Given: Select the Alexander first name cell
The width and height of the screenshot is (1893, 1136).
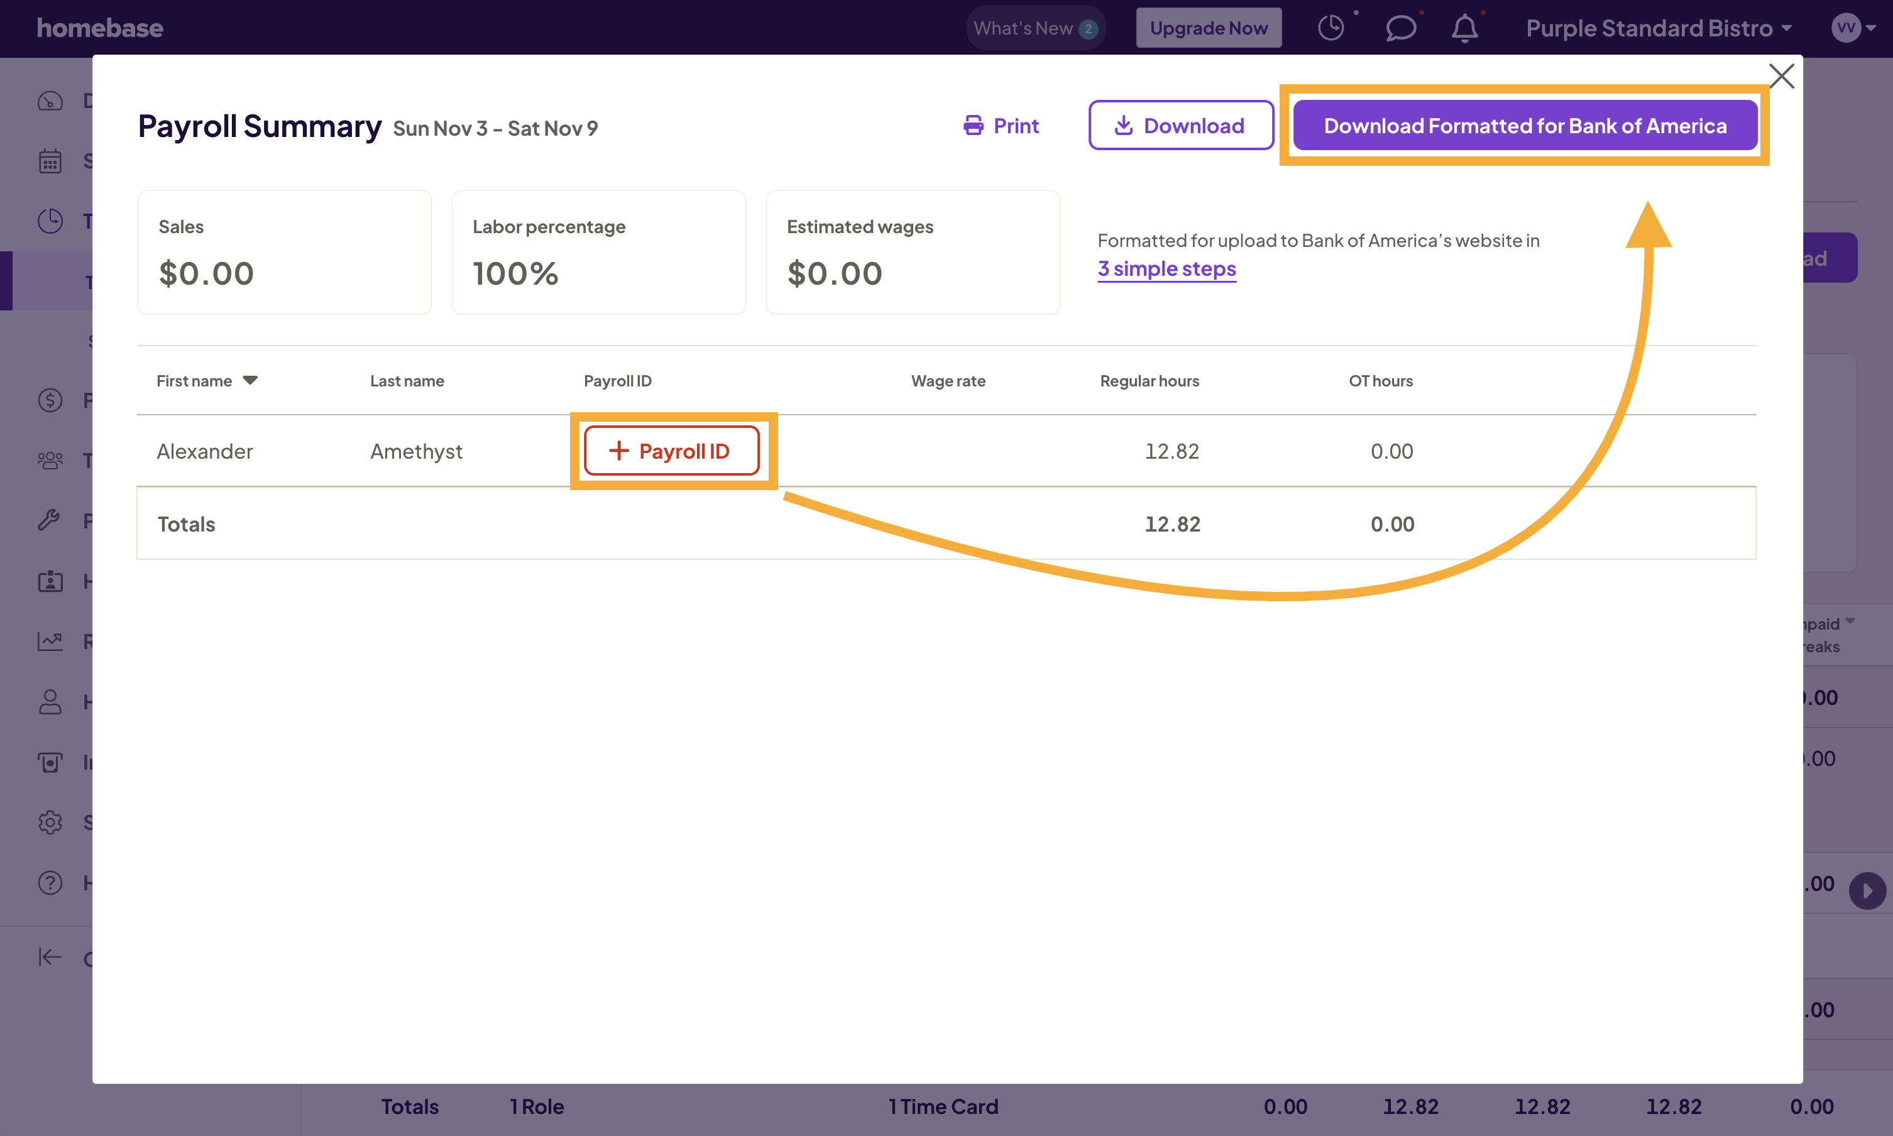Looking at the screenshot, I should (204, 451).
